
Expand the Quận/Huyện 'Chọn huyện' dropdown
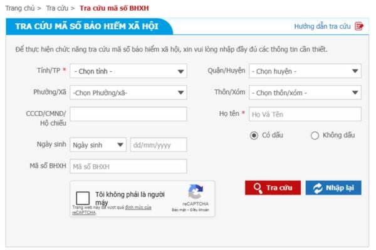tap(305, 71)
